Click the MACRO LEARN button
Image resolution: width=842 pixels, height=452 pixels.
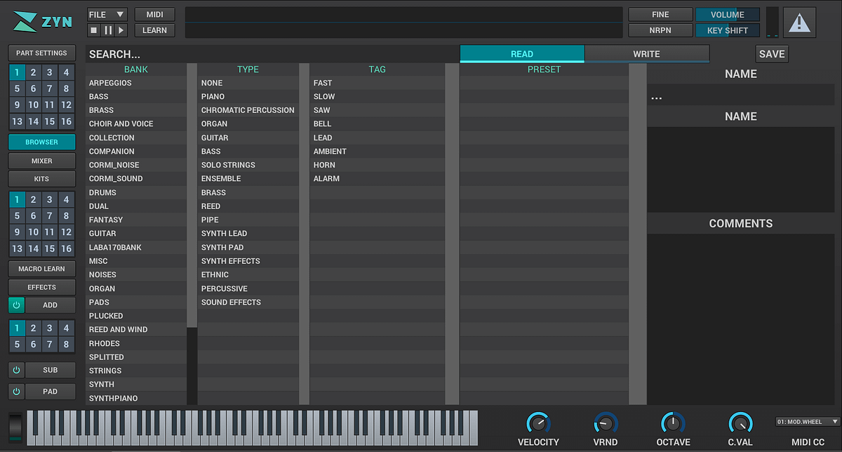click(42, 269)
